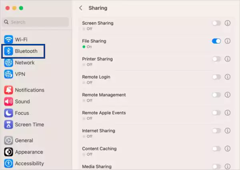Click the VPN icon in sidebar
Screen dimensions: 240x170
point(8,74)
